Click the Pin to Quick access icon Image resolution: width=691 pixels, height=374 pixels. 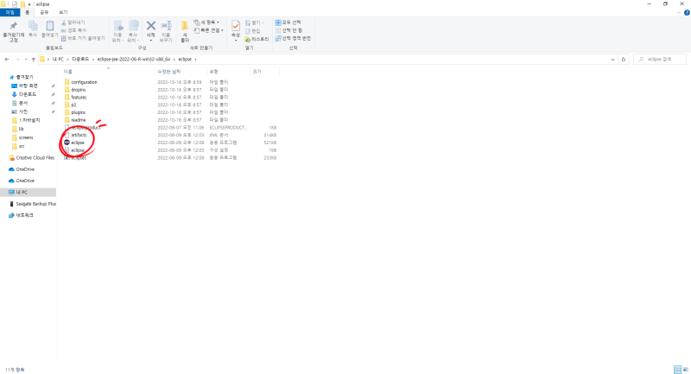pyautogui.click(x=13, y=26)
